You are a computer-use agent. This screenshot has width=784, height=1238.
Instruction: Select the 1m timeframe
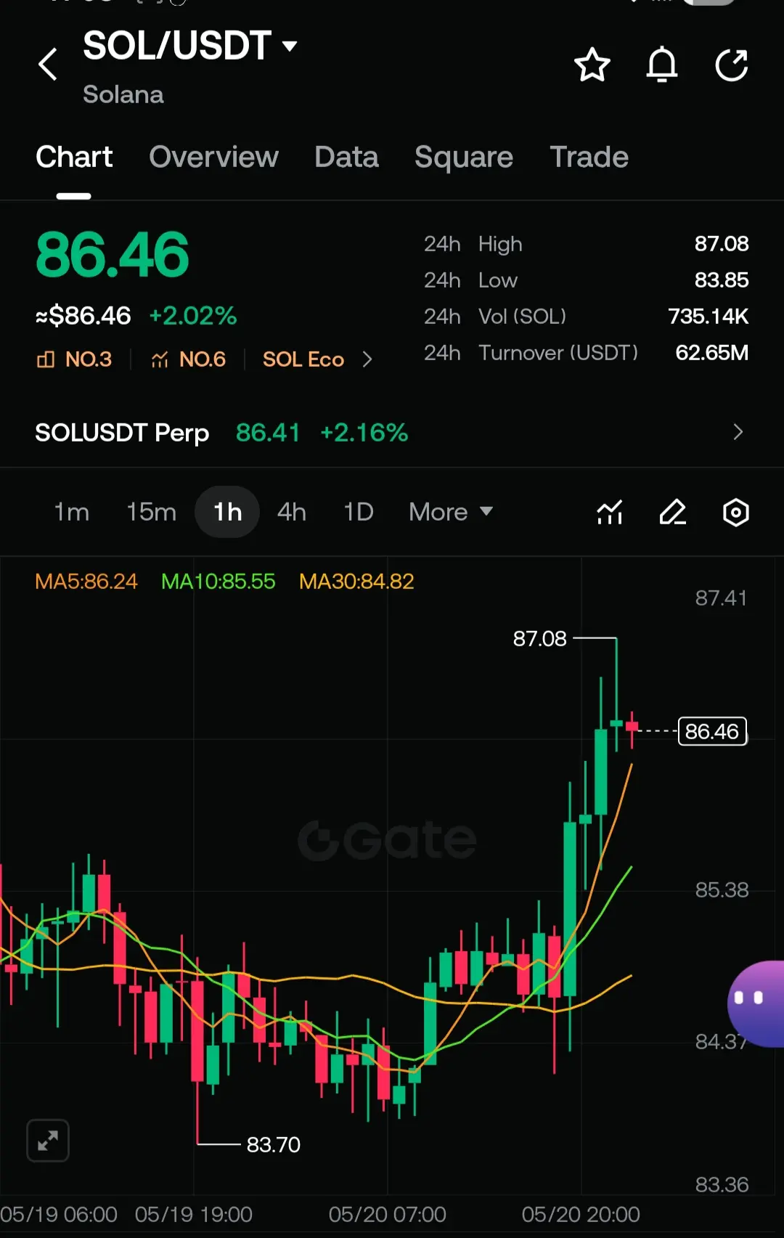tap(72, 512)
